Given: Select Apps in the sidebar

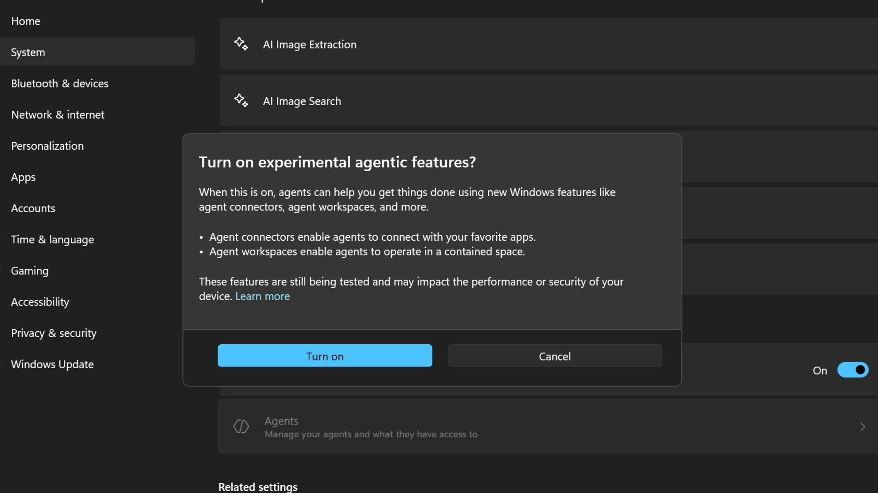Looking at the screenshot, I should pyautogui.click(x=23, y=177).
